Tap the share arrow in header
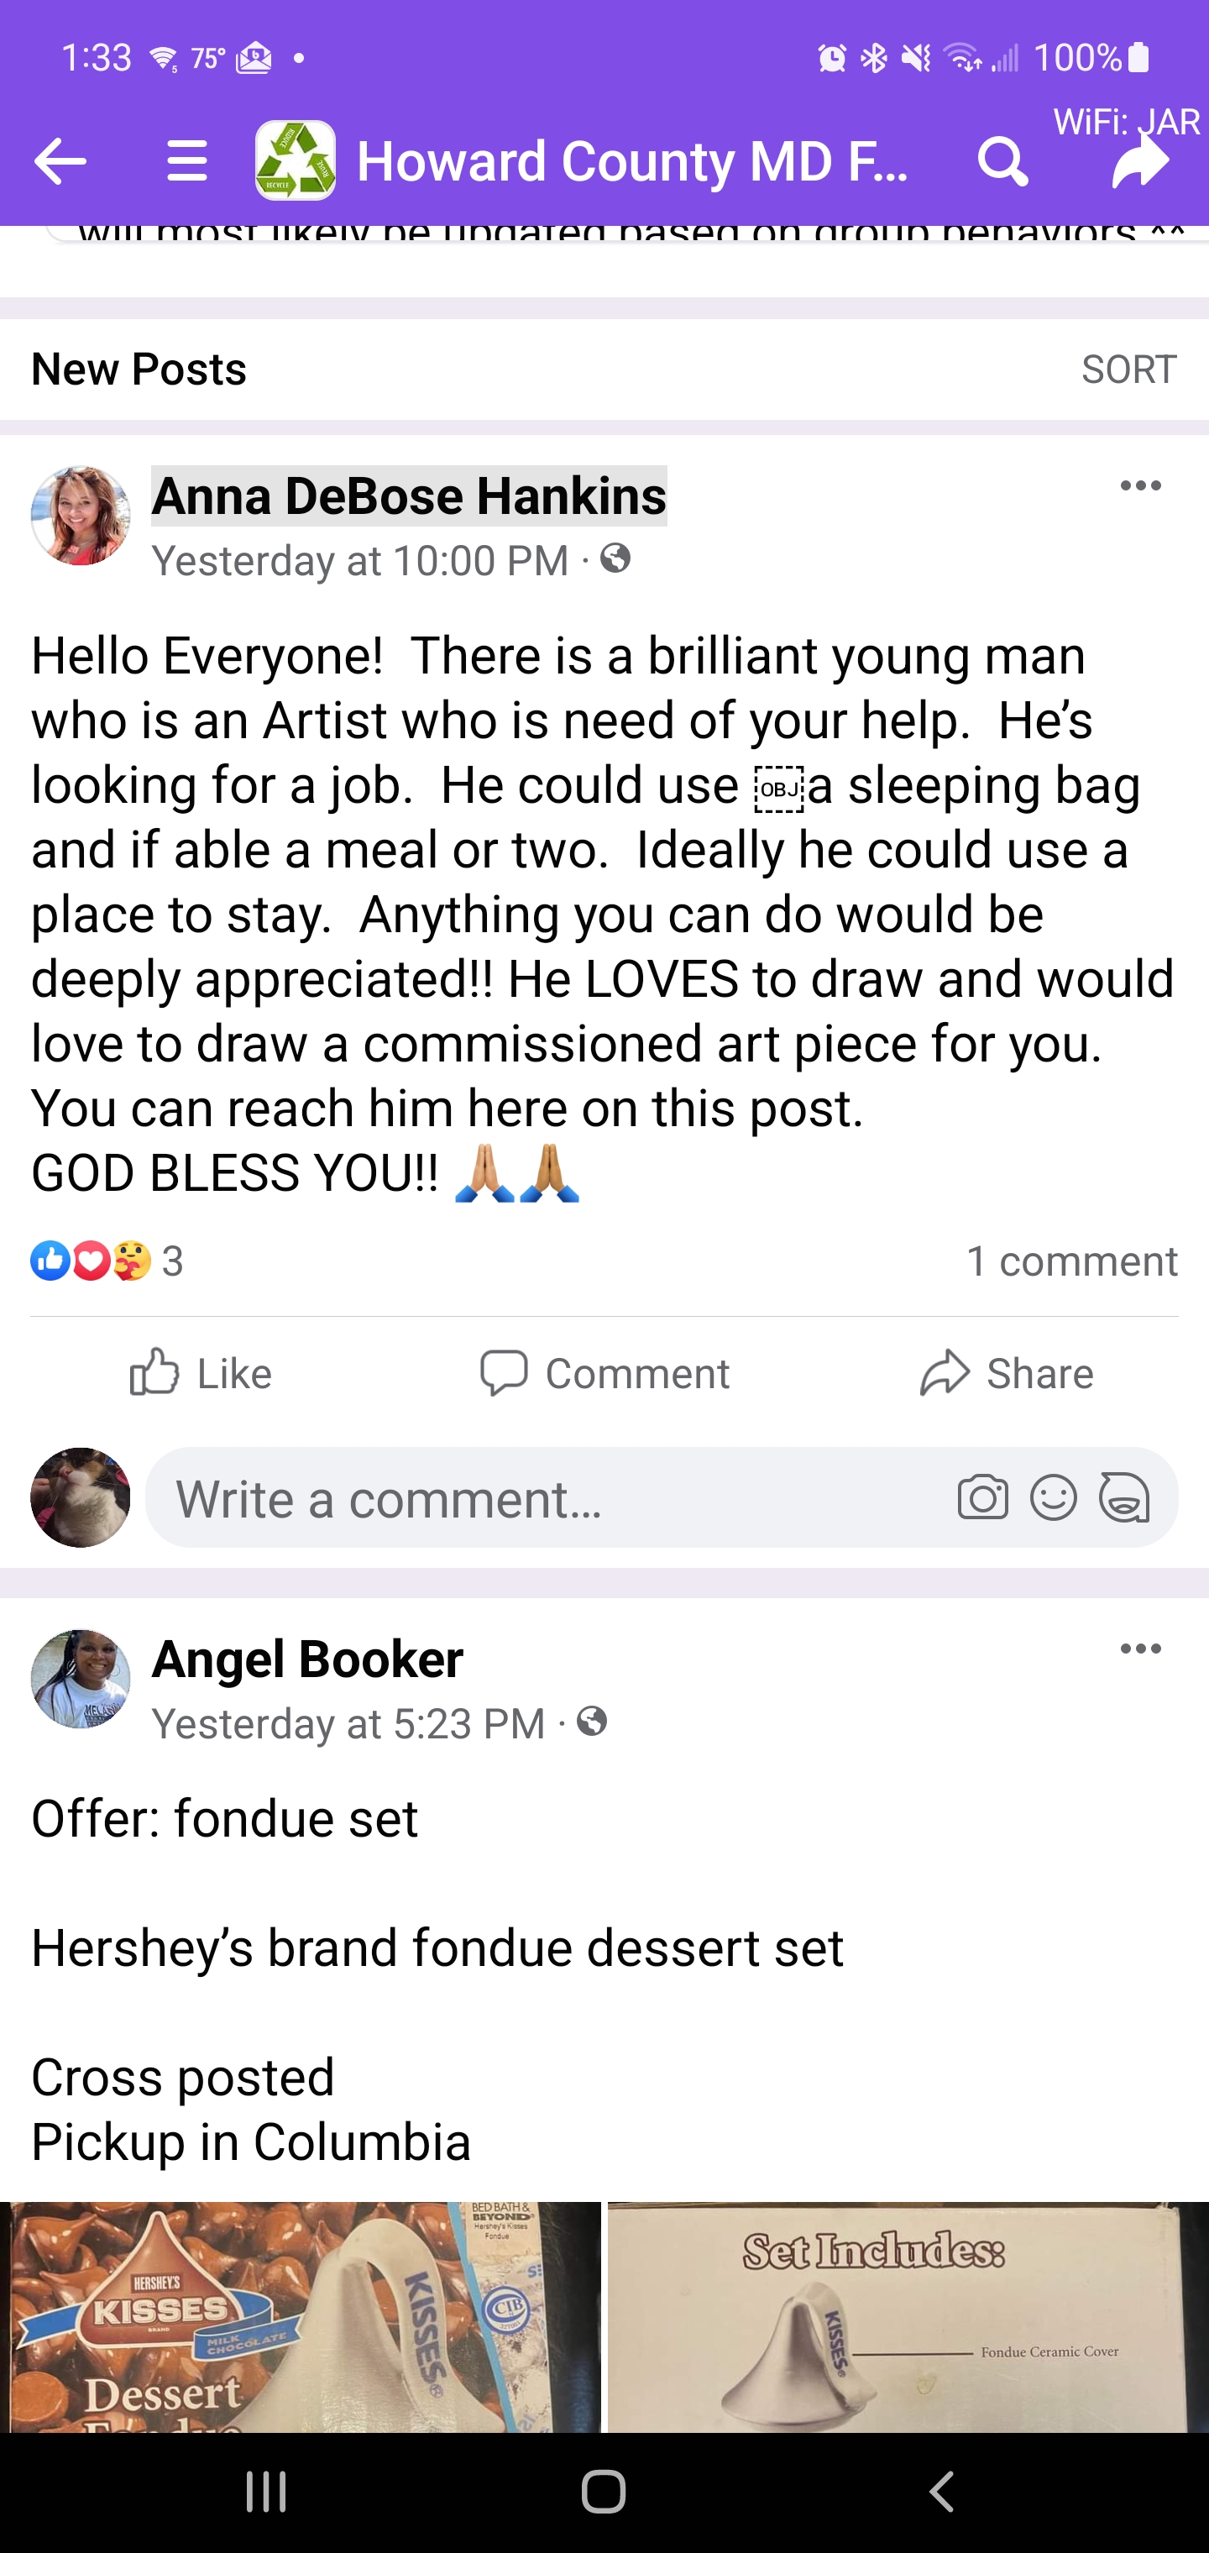1209x2553 pixels. coord(1139,161)
